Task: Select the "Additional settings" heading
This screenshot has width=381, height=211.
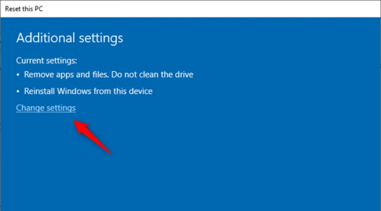Action: tap(69, 38)
